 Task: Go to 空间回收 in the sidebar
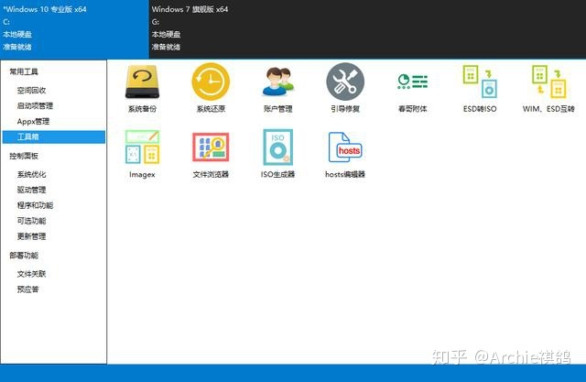[31, 91]
